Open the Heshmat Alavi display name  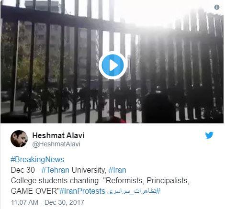[x=58, y=135]
